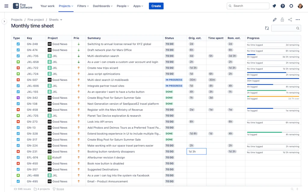Open the notifications bell
This screenshot has height=192, width=308.
(274, 6)
